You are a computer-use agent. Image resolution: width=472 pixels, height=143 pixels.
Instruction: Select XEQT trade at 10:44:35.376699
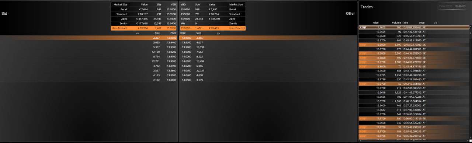pyautogui.click(x=414, y=57)
